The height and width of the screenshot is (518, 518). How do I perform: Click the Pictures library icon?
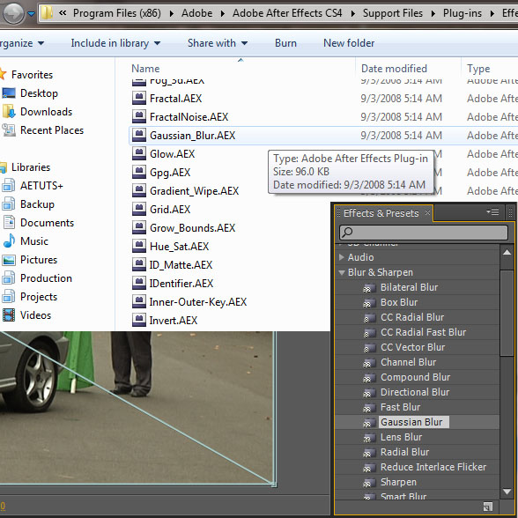[x=9, y=260]
